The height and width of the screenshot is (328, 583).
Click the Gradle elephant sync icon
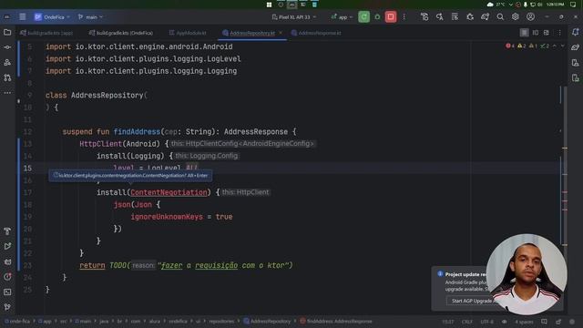pos(485,16)
